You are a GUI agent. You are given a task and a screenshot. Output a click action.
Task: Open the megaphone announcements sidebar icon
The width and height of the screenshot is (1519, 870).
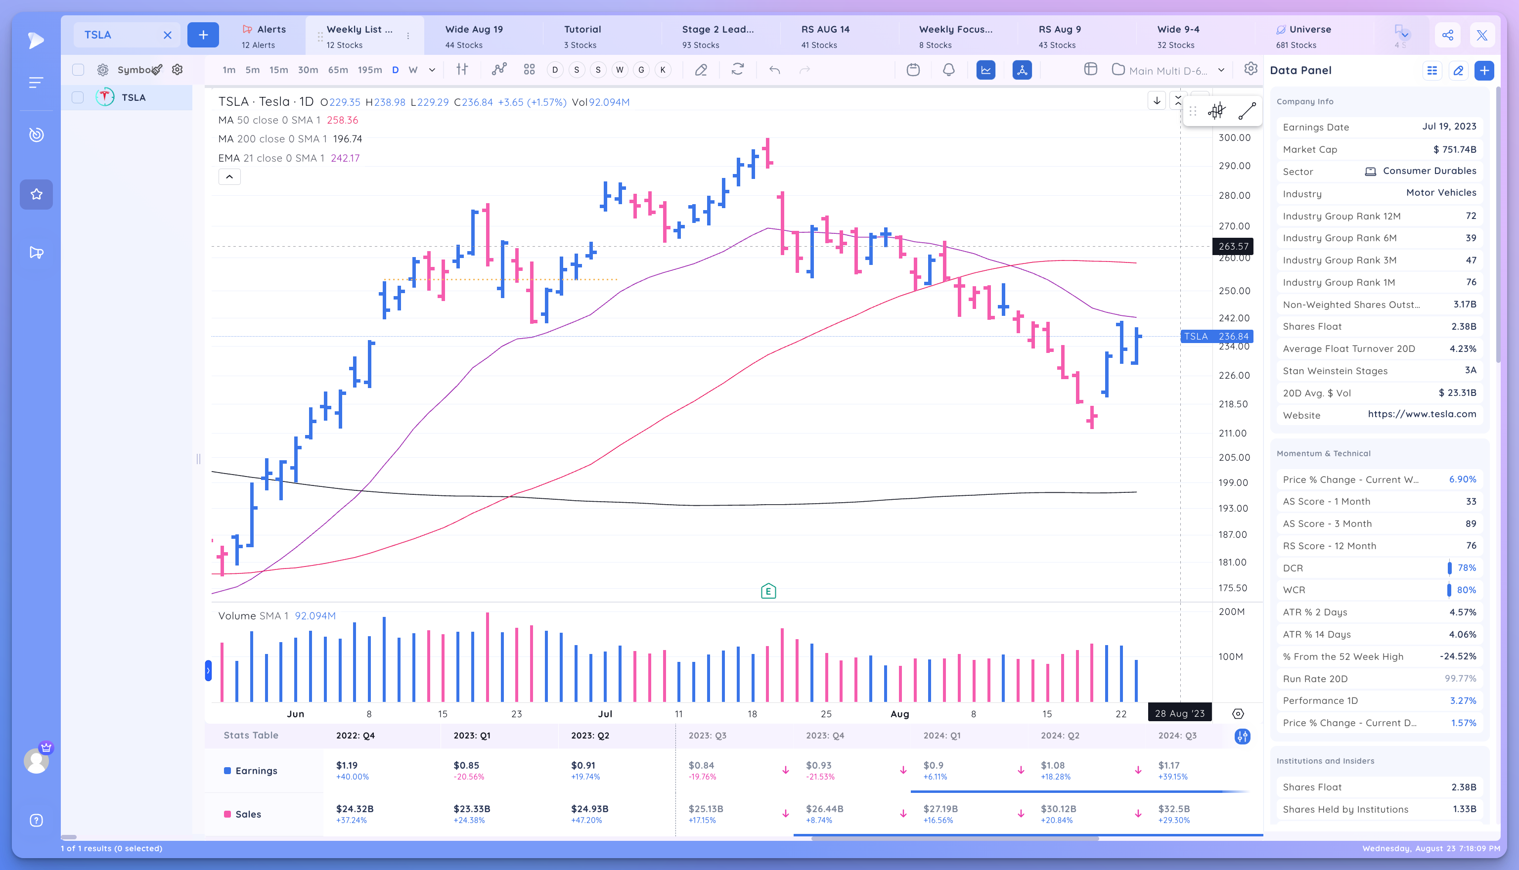(x=36, y=252)
